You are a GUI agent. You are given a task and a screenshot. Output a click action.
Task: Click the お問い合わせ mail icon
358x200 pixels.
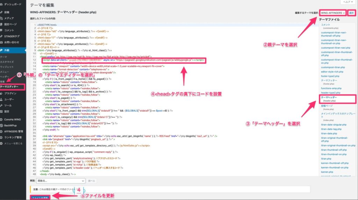tap(1, 42)
